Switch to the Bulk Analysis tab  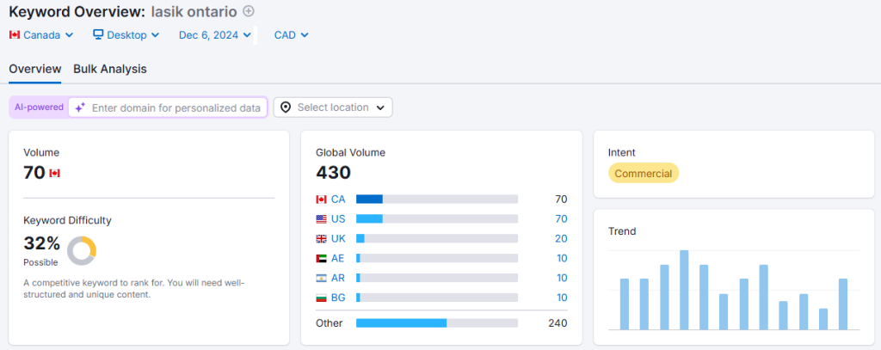pos(110,69)
